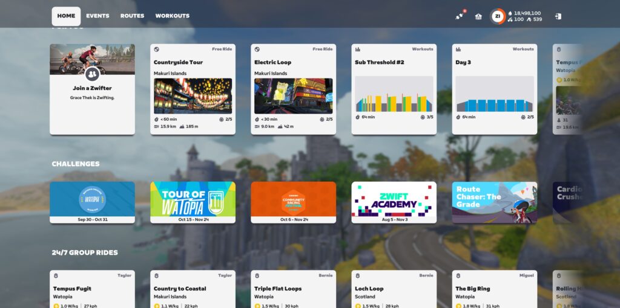The height and width of the screenshot is (308, 620).
Task: Open the Route Chaser: The Grade challenge
Action: (x=495, y=203)
